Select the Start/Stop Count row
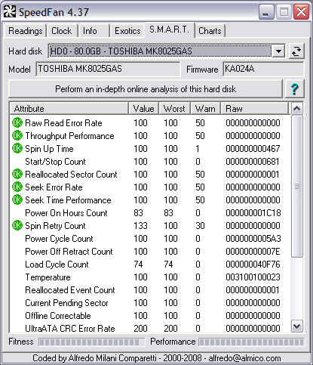 pos(150,161)
